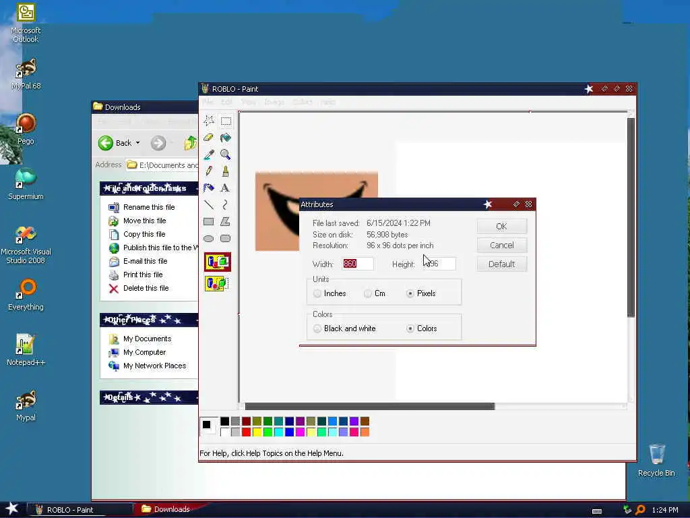The width and height of the screenshot is (690, 518).
Task: Go Back in the Downloads window
Action: [x=115, y=143]
